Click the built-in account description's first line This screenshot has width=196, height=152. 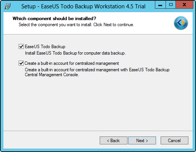[97, 70]
